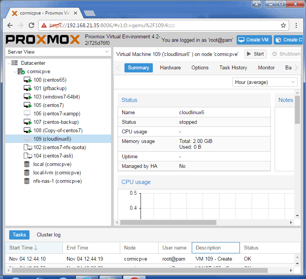
Task: Click the Datacenter server icon
Action: tap(15, 63)
